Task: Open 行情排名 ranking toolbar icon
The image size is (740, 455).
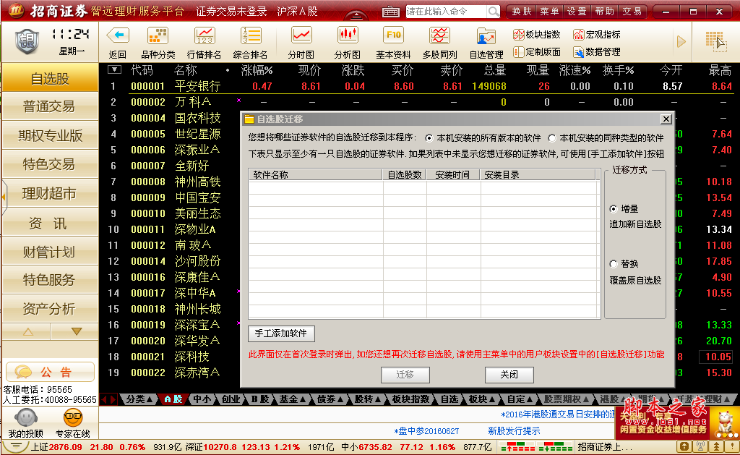Action: pos(205,35)
